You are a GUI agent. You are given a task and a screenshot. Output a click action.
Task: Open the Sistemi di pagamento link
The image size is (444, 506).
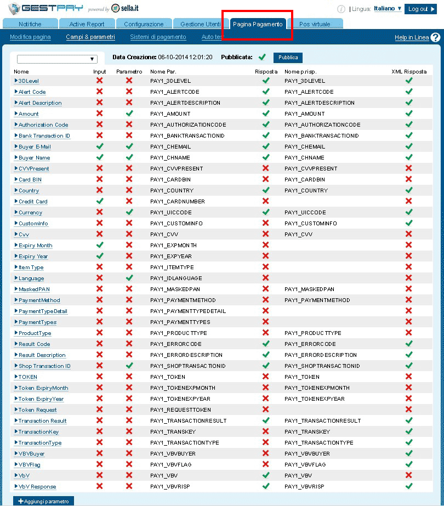pos(158,37)
